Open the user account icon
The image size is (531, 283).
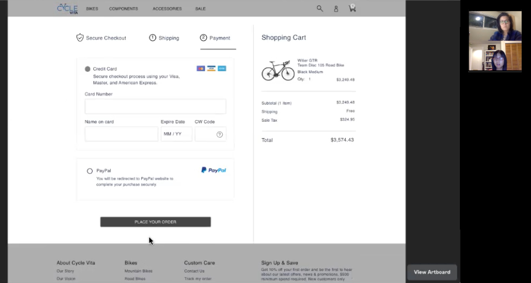point(336,9)
